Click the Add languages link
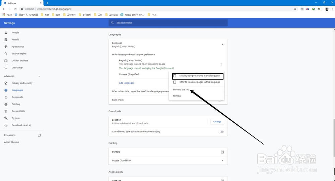335x181 pixels. (x=127, y=83)
